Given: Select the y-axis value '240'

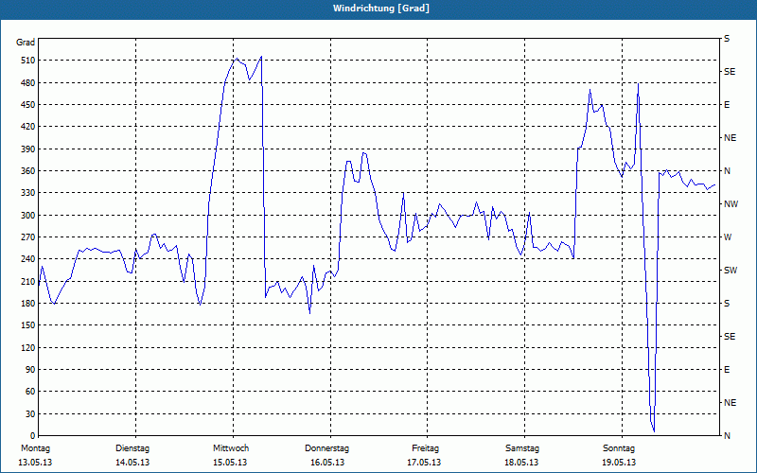Looking at the screenshot, I should 28,259.
